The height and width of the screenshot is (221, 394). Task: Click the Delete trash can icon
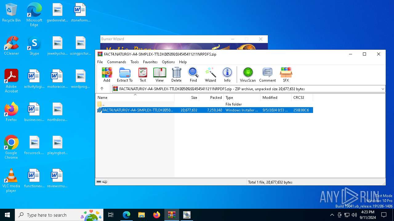[176, 75]
